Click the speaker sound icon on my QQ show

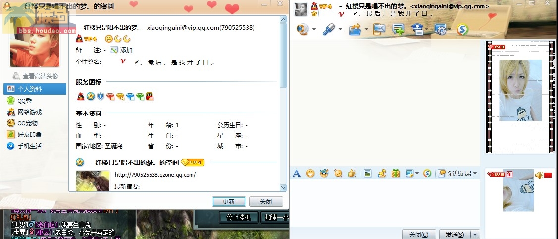coord(539,175)
